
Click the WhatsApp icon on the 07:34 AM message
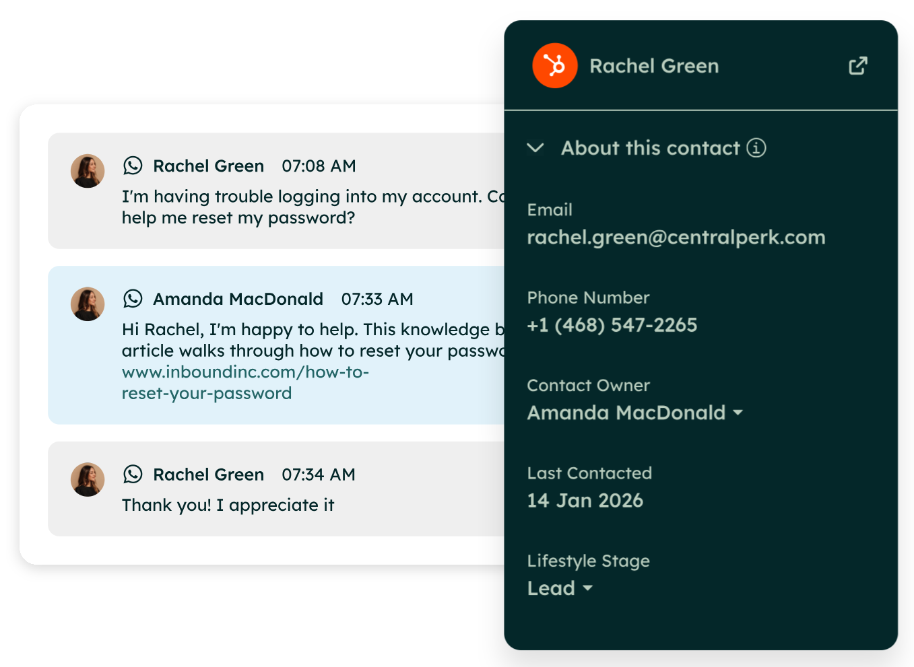coord(133,475)
